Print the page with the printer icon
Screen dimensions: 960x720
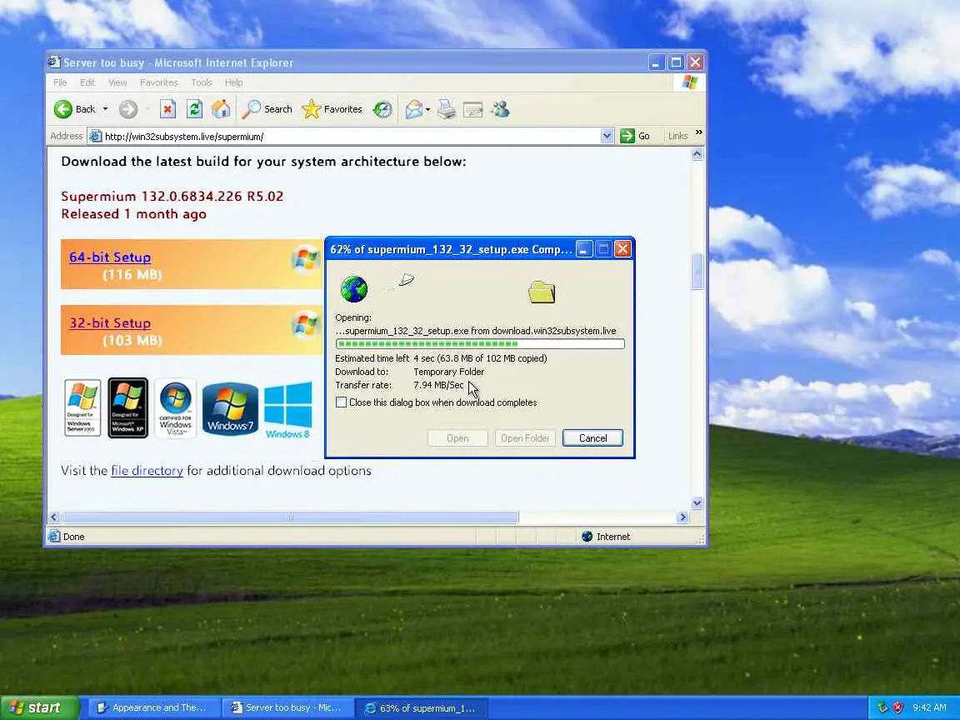click(x=447, y=109)
